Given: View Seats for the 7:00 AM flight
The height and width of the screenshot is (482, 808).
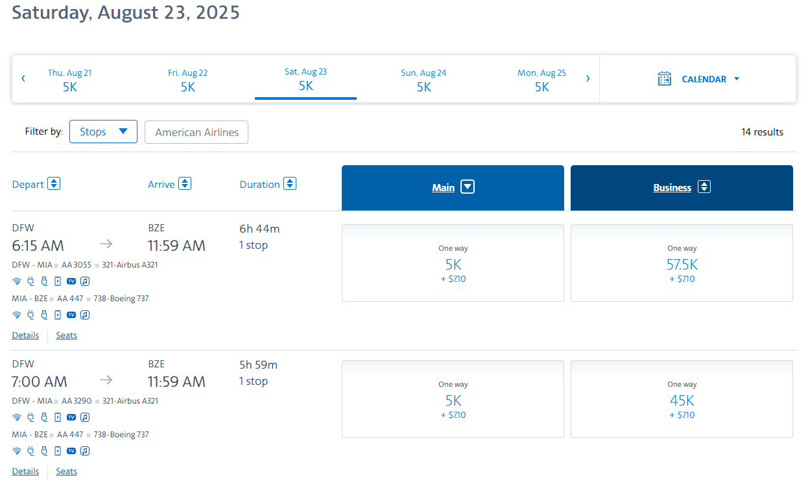Looking at the screenshot, I should tap(66, 471).
